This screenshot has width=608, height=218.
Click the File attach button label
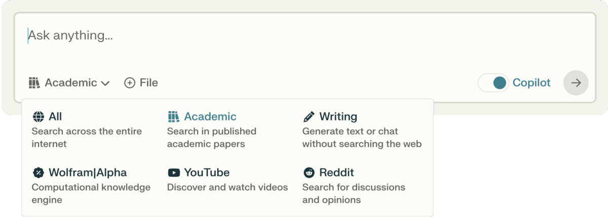(x=149, y=83)
